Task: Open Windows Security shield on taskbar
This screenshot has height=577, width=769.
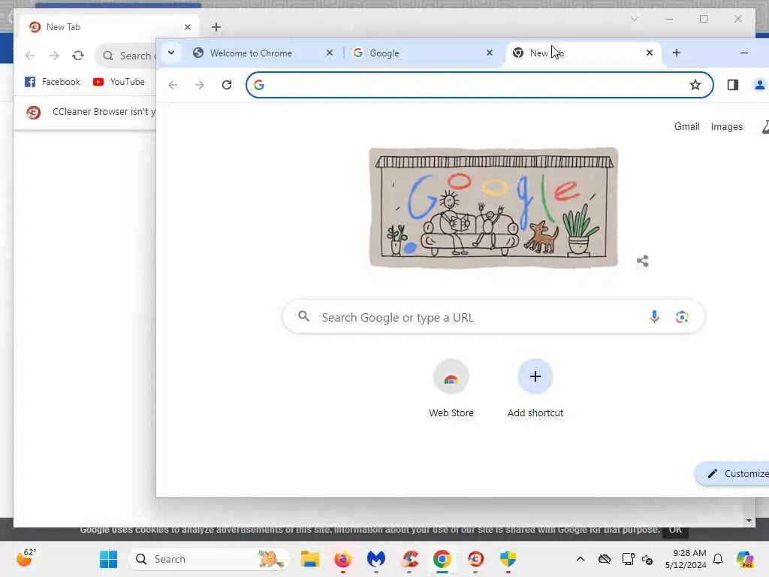Action: [508, 559]
